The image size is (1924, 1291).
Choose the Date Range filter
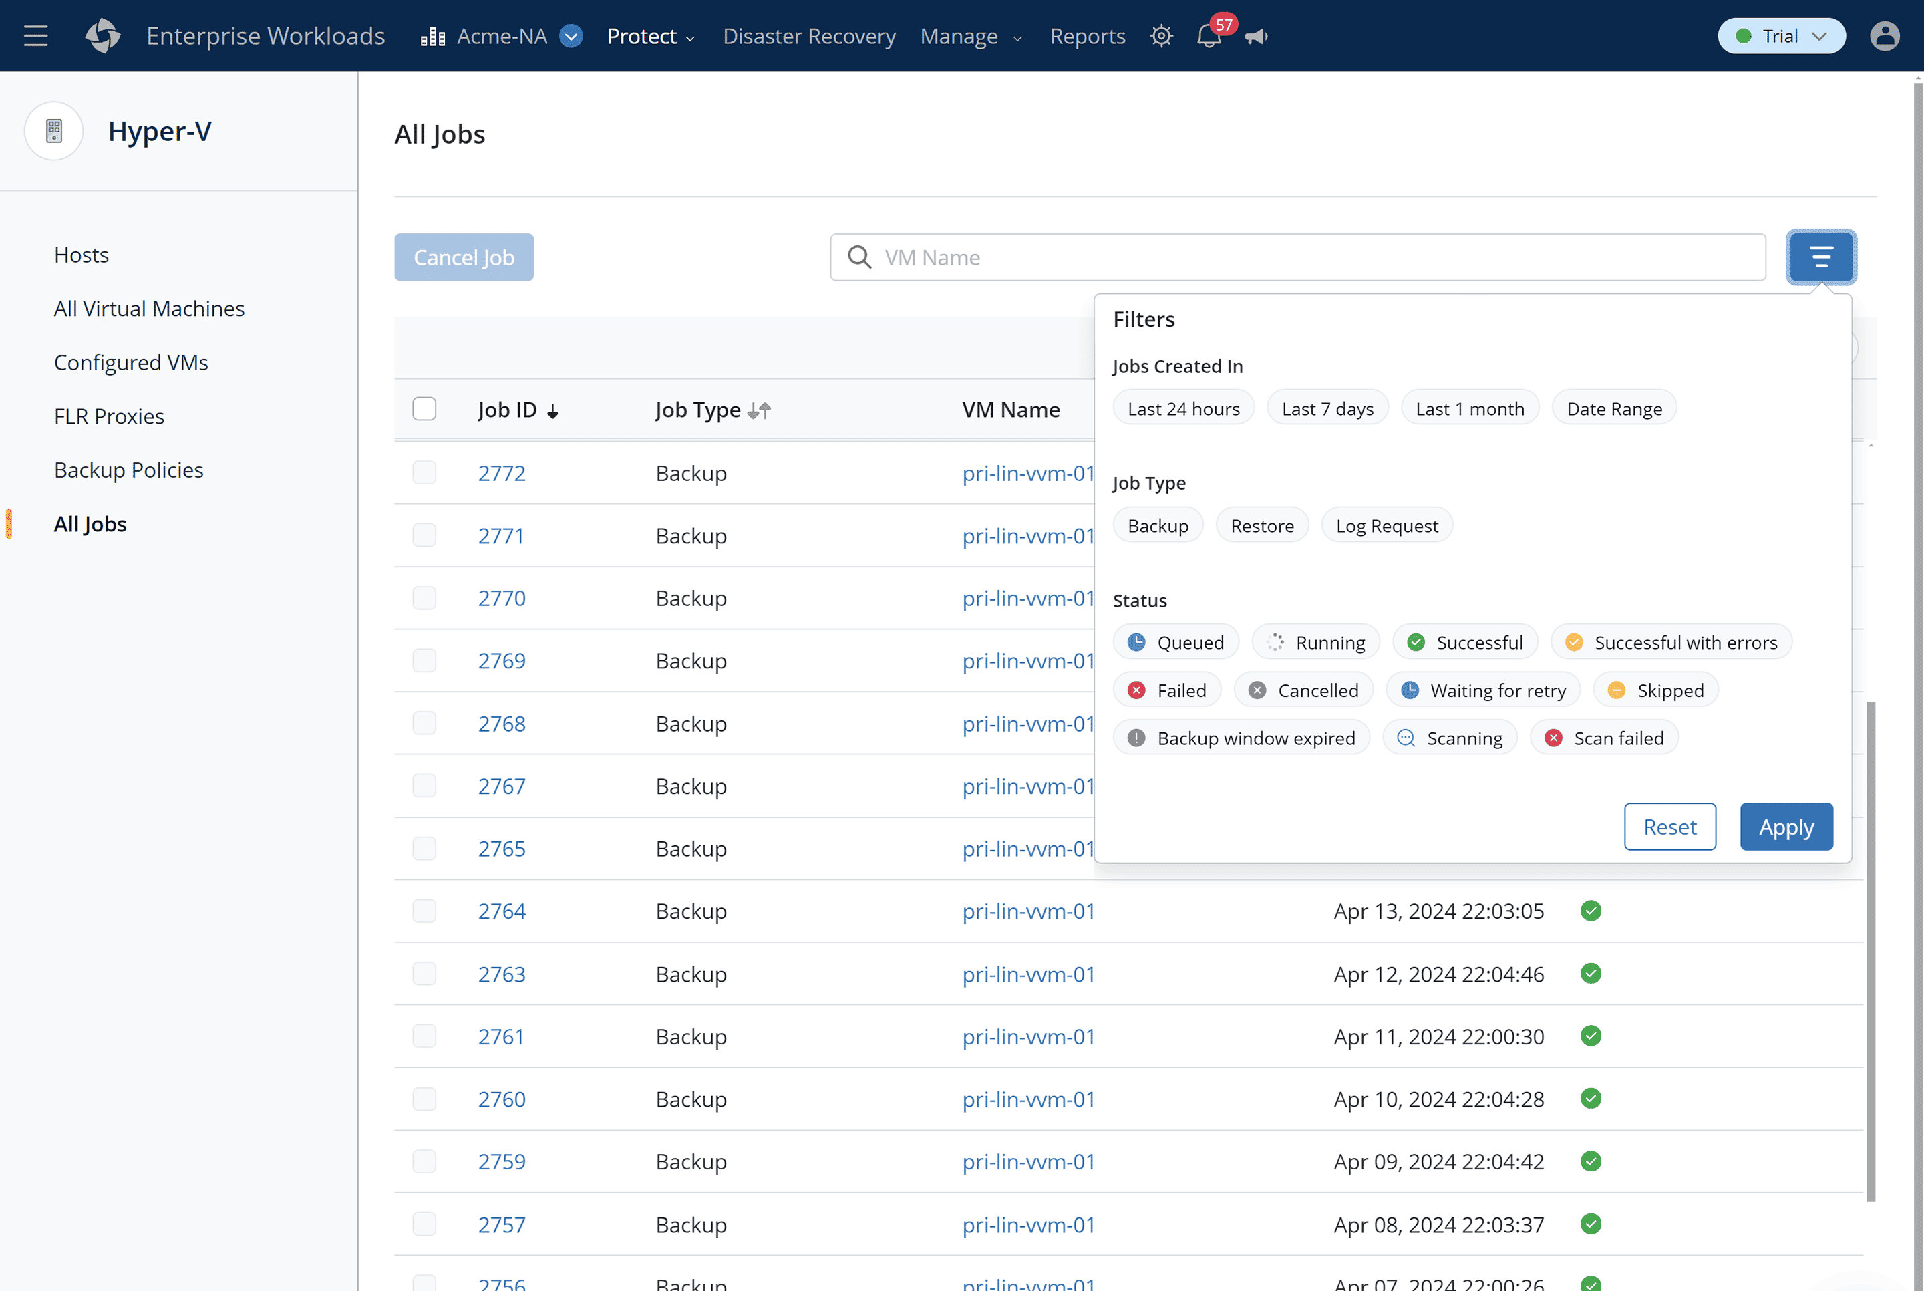[1614, 408]
